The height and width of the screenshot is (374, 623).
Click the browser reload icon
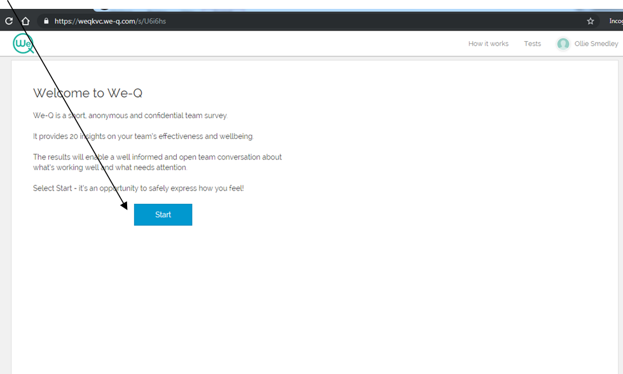pos(9,21)
